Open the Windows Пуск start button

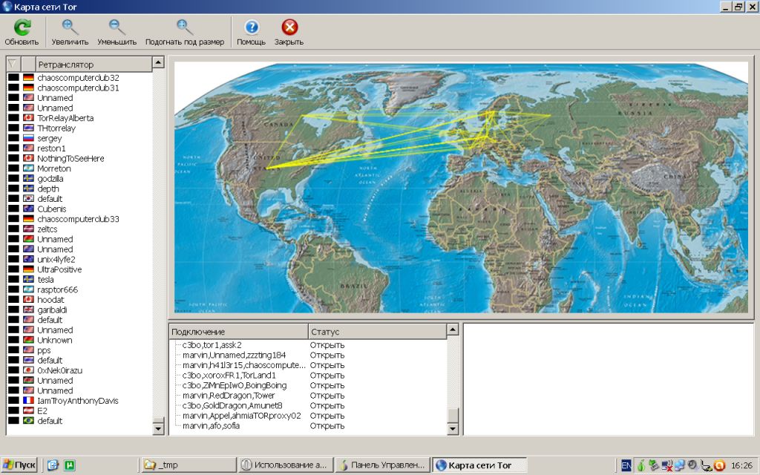click(19, 465)
